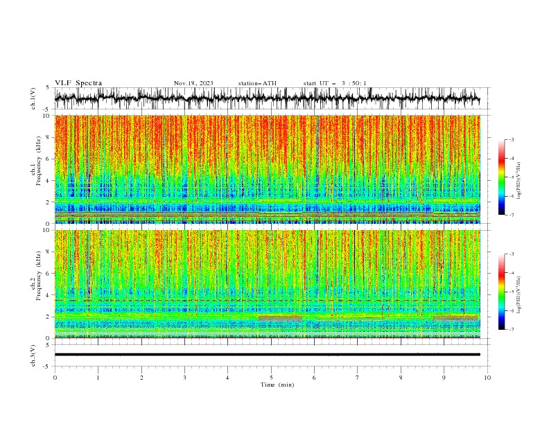The height and width of the screenshot is (424, 549).
Task: Click the 8 kHz tick label of ch.1 spectrogram
Action: pos(49,137)
